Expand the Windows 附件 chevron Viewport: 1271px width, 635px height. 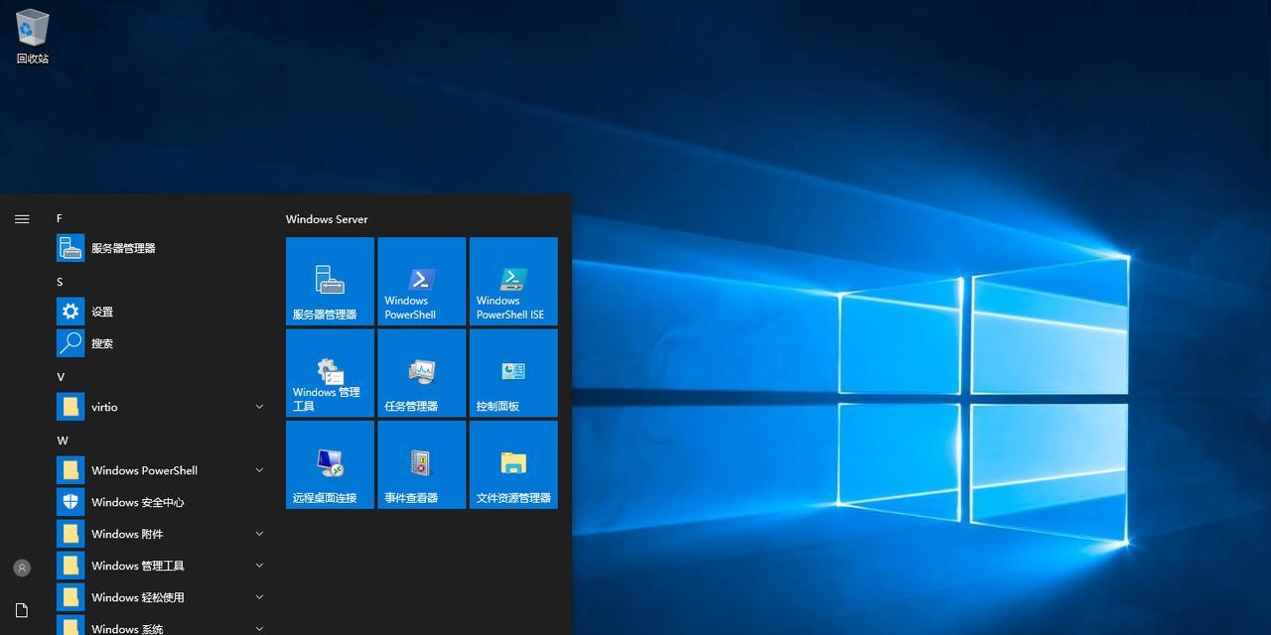[259, 534]
